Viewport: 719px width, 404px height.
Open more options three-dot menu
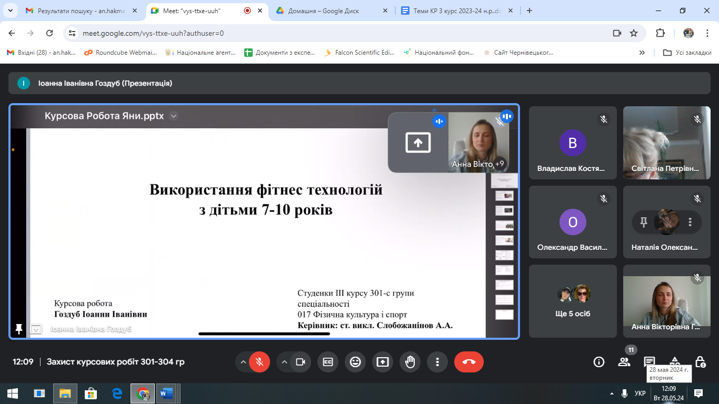(x=437, y=362)
